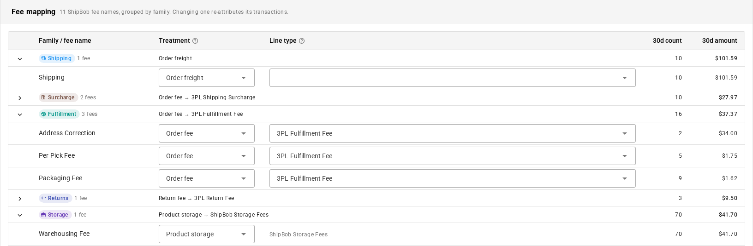Click the $9.50 Returns amount
753x246 pixels.
(729, 198)
